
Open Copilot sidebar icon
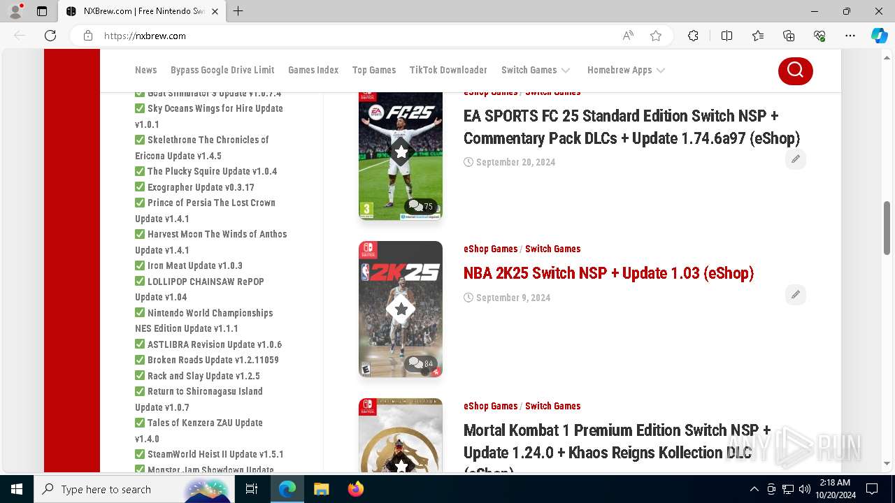click(879, 36)
